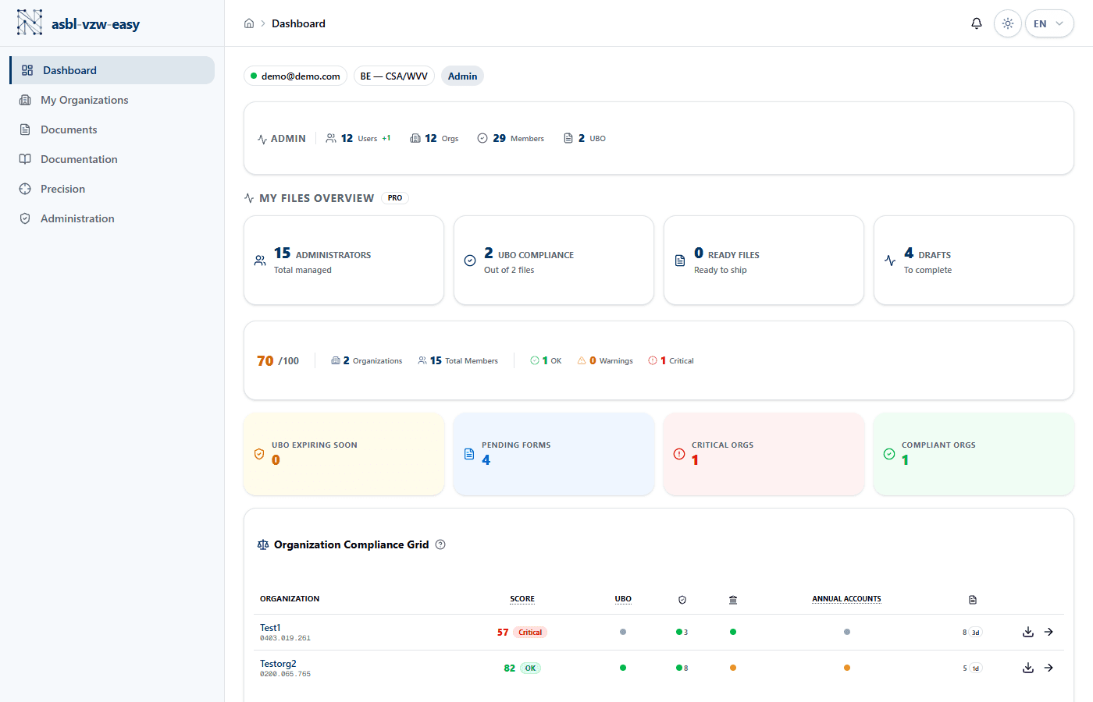
Task: Open the Critical Orgs card
Action: tap(764, 454)
